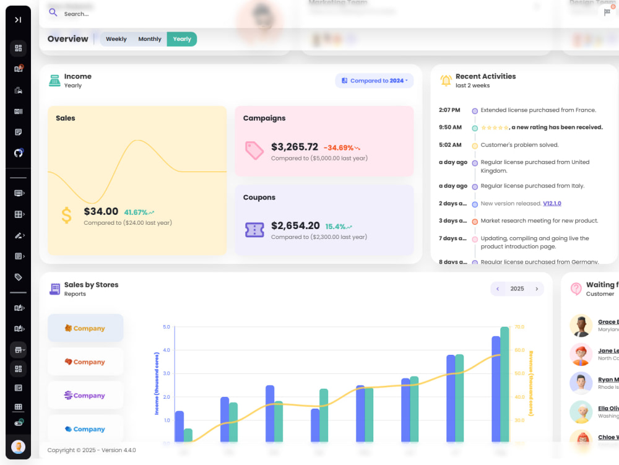Expand the pencil edit submenu in sidebar
619x465 pixels.
pos(19,235)
